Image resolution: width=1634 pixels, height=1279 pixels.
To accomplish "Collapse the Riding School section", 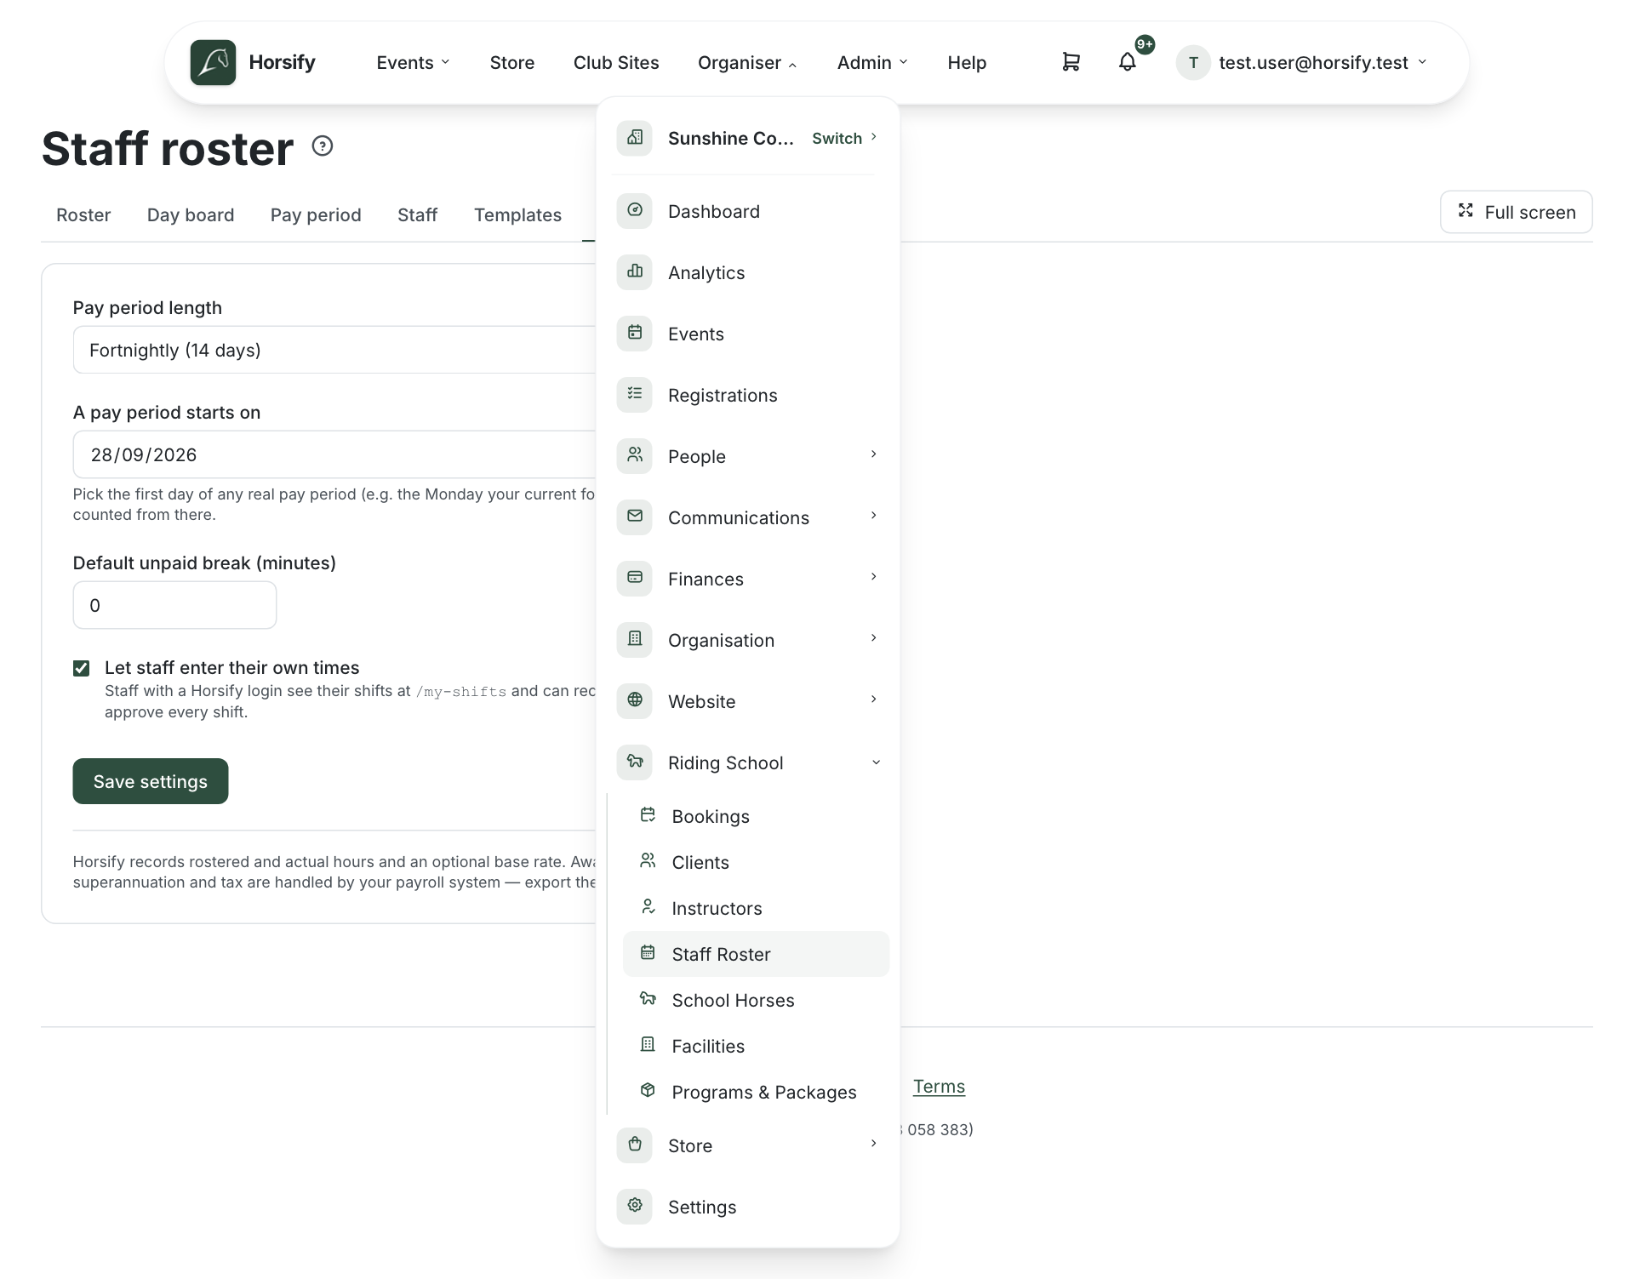I will [748, 762].
